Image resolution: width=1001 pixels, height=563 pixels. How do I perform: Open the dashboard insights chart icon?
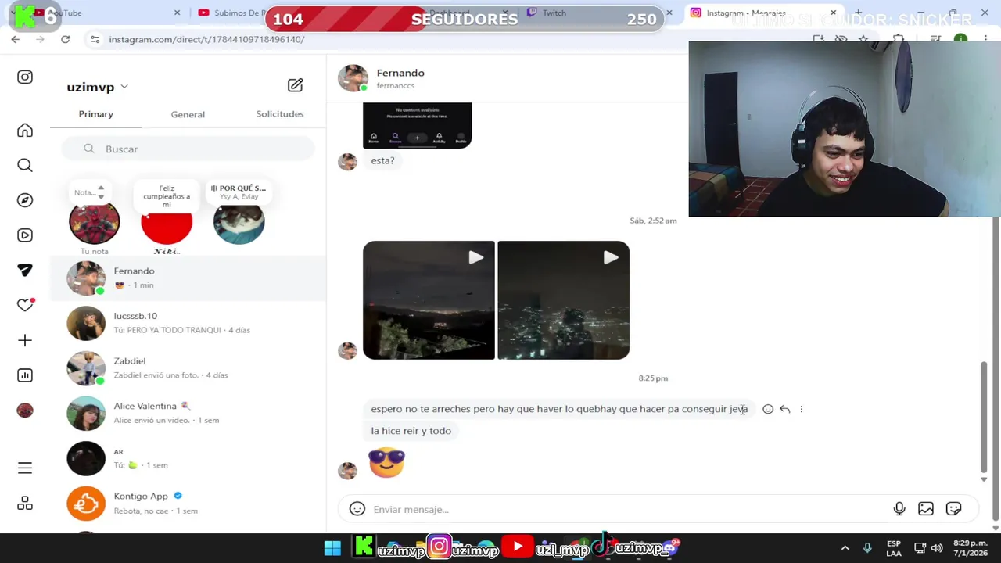click(25, 375)
